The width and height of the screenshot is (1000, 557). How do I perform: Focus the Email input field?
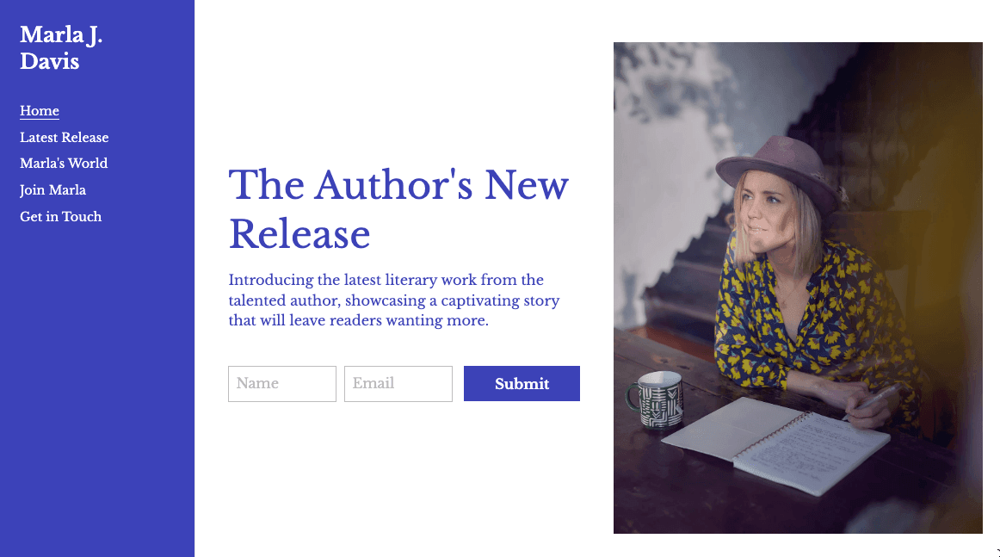[398, 383]
